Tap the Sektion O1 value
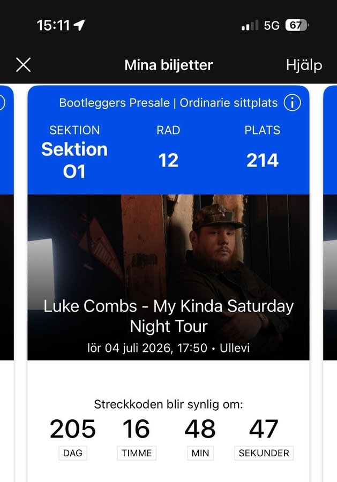The width and height of the screenshot is (337, 482). click(74, 160)
